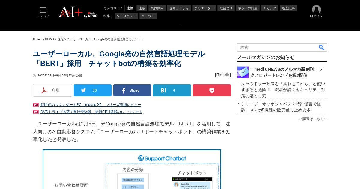Screen dimensions: 360x189
Task: Open the ネットの話題 category
Action: click(x=248, y=8)
